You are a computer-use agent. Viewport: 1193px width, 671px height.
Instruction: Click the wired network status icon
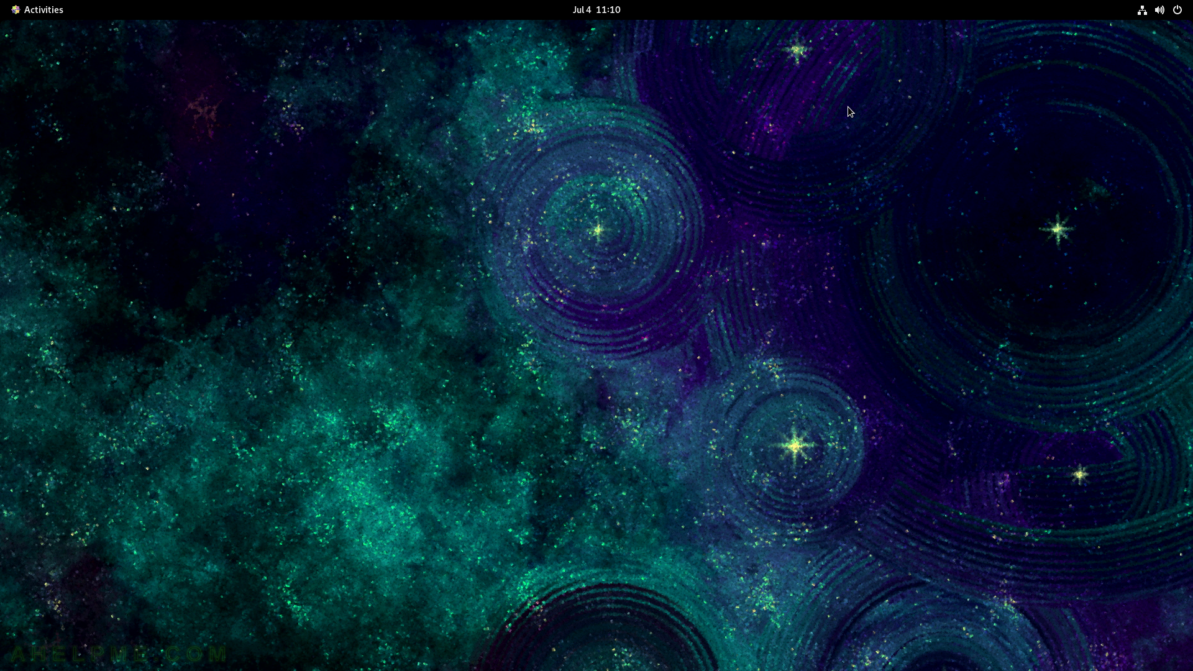pos(1142,10)
